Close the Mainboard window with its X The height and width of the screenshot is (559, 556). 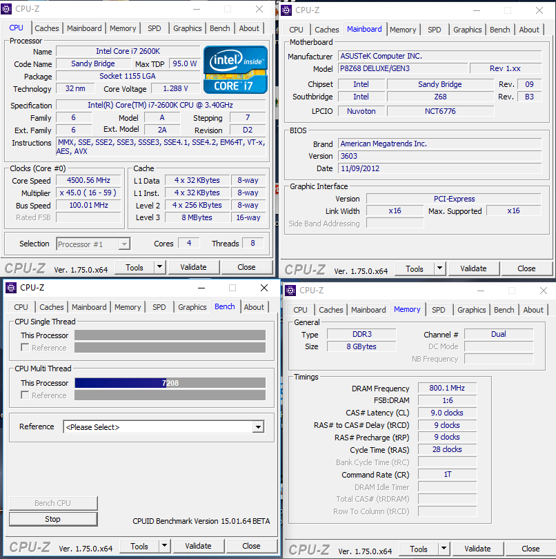click(x=539, y=10)
